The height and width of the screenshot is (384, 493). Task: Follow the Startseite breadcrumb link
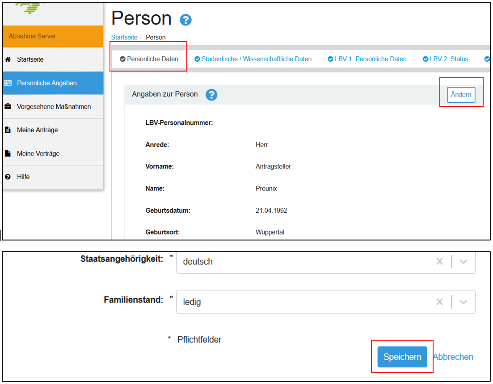(x=124, y=37)
